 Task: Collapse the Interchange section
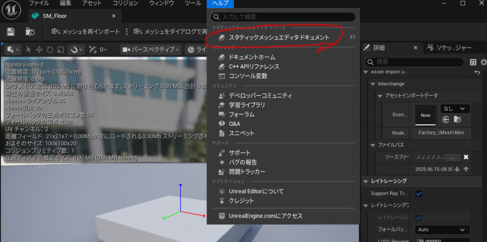tap(373, 84)
